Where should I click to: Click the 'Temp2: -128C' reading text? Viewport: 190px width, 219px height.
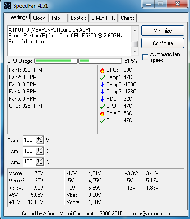point(121,84)
